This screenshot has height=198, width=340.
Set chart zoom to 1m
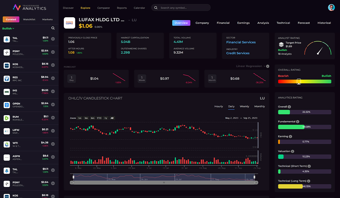coord(80,118)
